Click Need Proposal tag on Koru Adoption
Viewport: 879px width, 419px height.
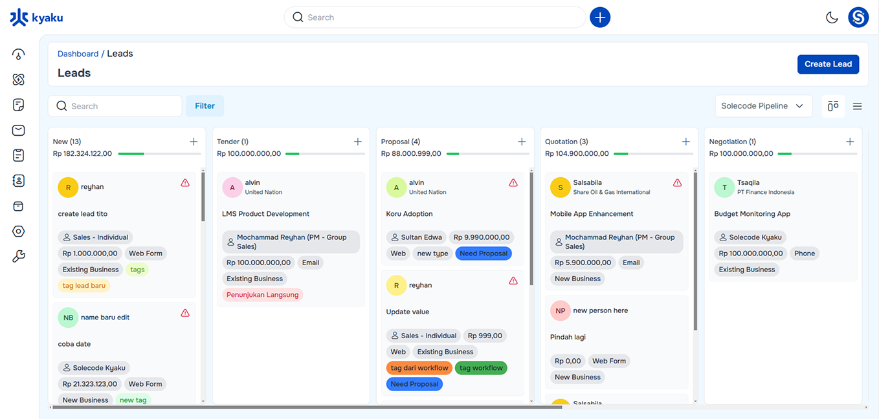click(x=484, y=253)
